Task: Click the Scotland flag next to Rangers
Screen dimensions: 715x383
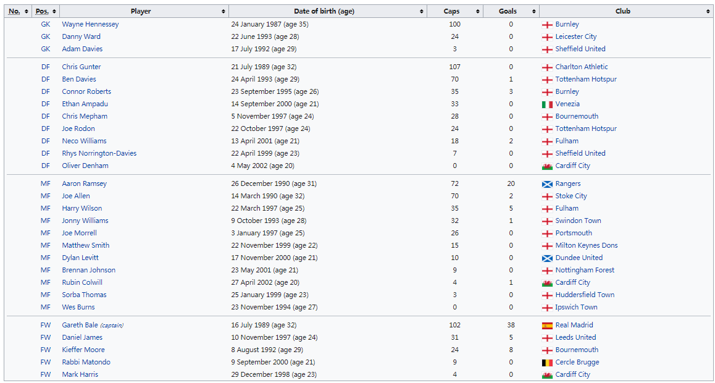Action: pos(546,184)
